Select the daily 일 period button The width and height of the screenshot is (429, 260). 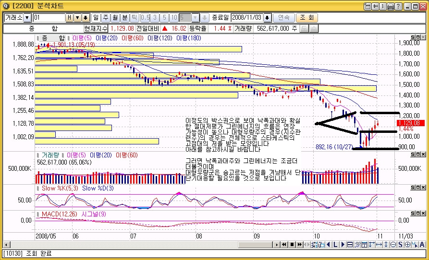pos(96,18)
